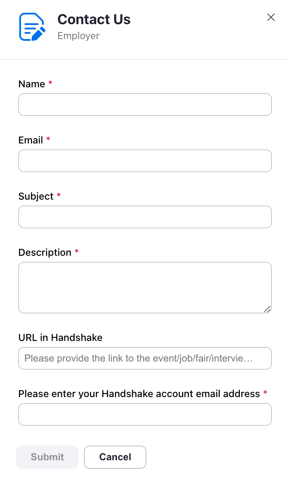Click the URL in Handshake label
Screen dimensions: 288x480
tap(60, 337)
